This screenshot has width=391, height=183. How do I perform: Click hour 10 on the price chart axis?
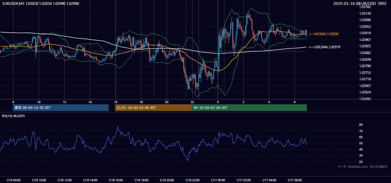click(39, 102)
